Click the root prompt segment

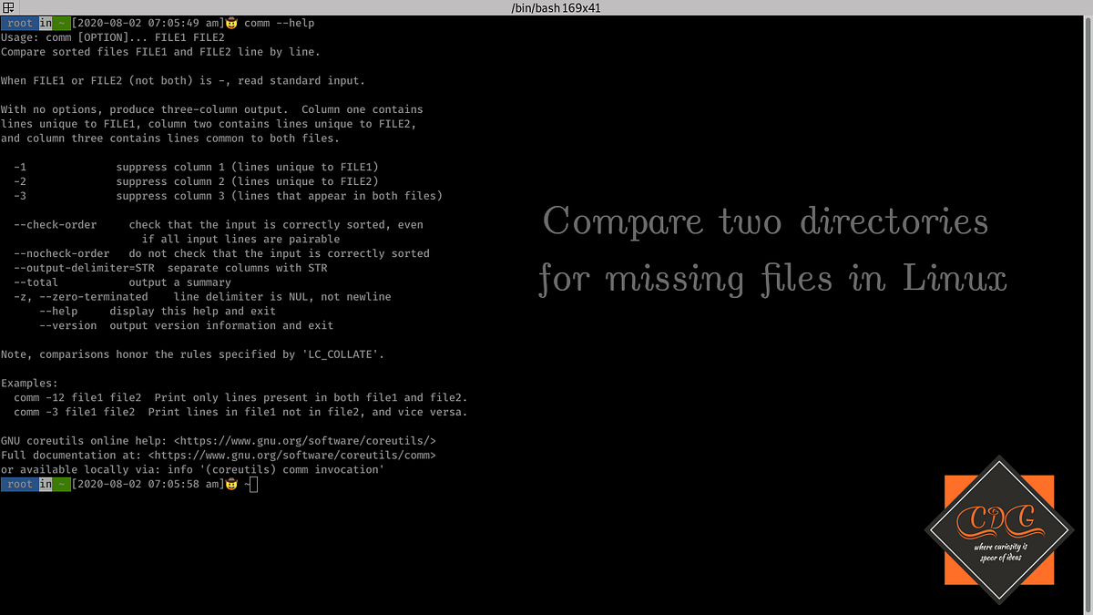point(18,484)
